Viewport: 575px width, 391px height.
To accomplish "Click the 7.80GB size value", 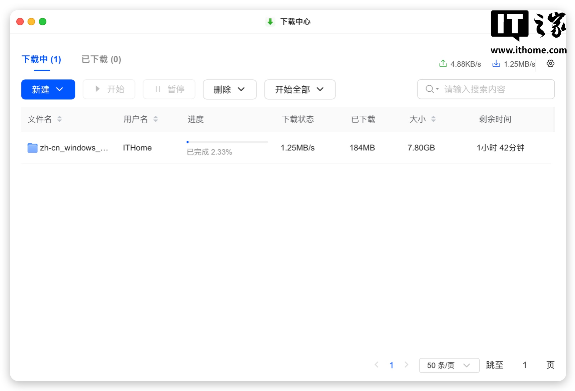I will 421,148.
